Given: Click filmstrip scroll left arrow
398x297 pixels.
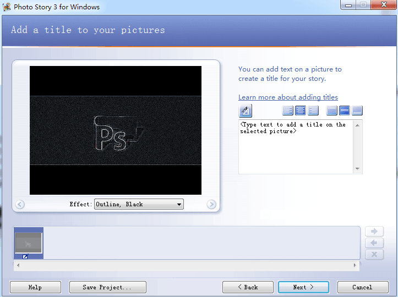Looking at the screenshot, I should (18, 265).
